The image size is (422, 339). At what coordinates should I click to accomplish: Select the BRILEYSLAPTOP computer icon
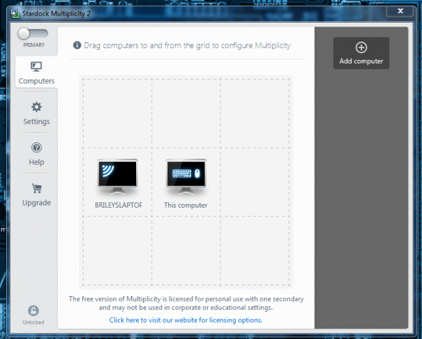coord(117,178)
